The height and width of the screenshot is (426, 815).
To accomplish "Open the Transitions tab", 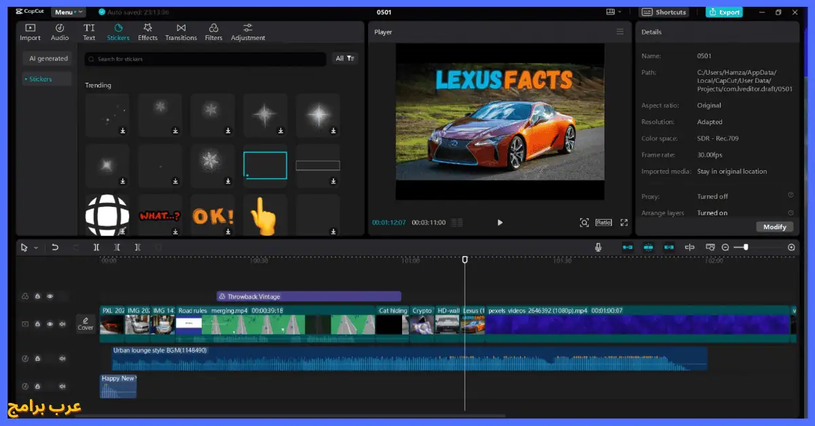I will [x=181, y=32].
